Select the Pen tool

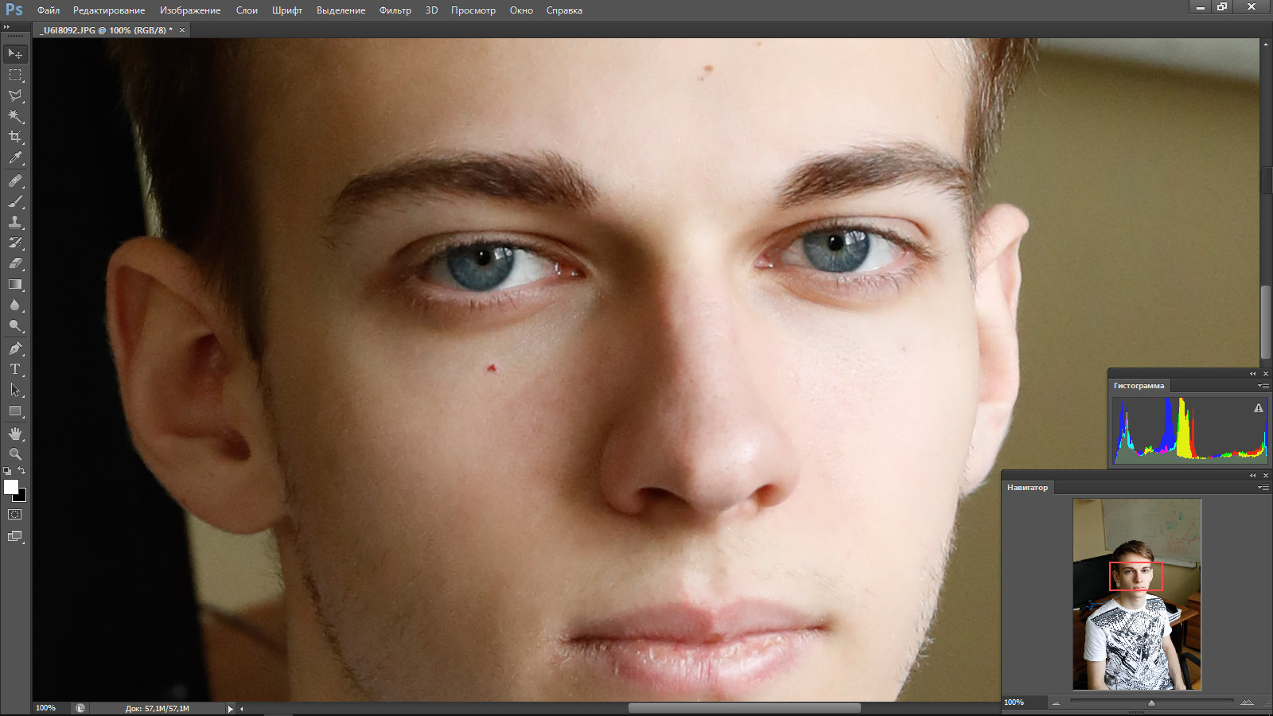click(x=15, y=348)
